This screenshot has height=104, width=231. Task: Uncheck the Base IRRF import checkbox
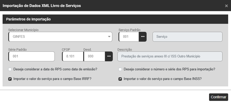(x=10, y=79)
